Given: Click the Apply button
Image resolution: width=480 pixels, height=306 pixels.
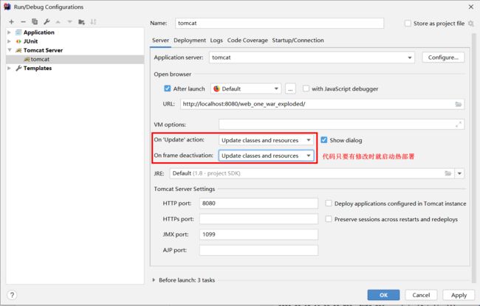Looking at the screenshot, I should (x=459, y=295).
